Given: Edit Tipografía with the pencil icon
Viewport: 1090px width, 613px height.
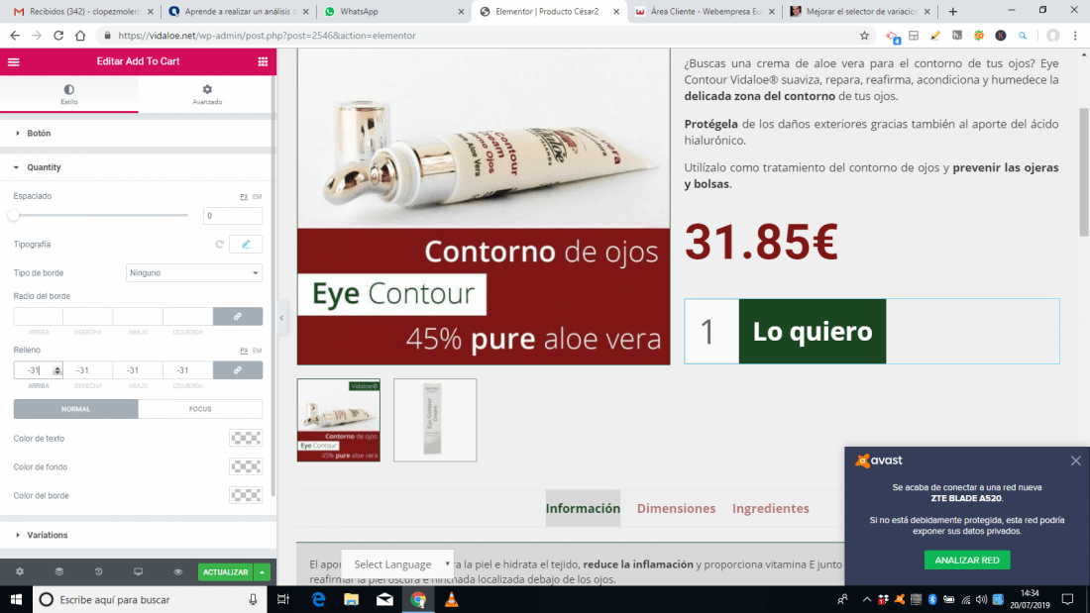Looking at the screenshot, I should point(246,245).
